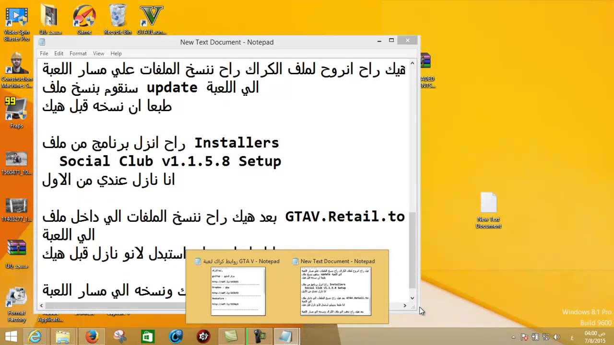Image resolution: width=614 pixels, height=345 pixels.
Task: Open the Action Center flag tray icon
Action: (x=525, y=337)
